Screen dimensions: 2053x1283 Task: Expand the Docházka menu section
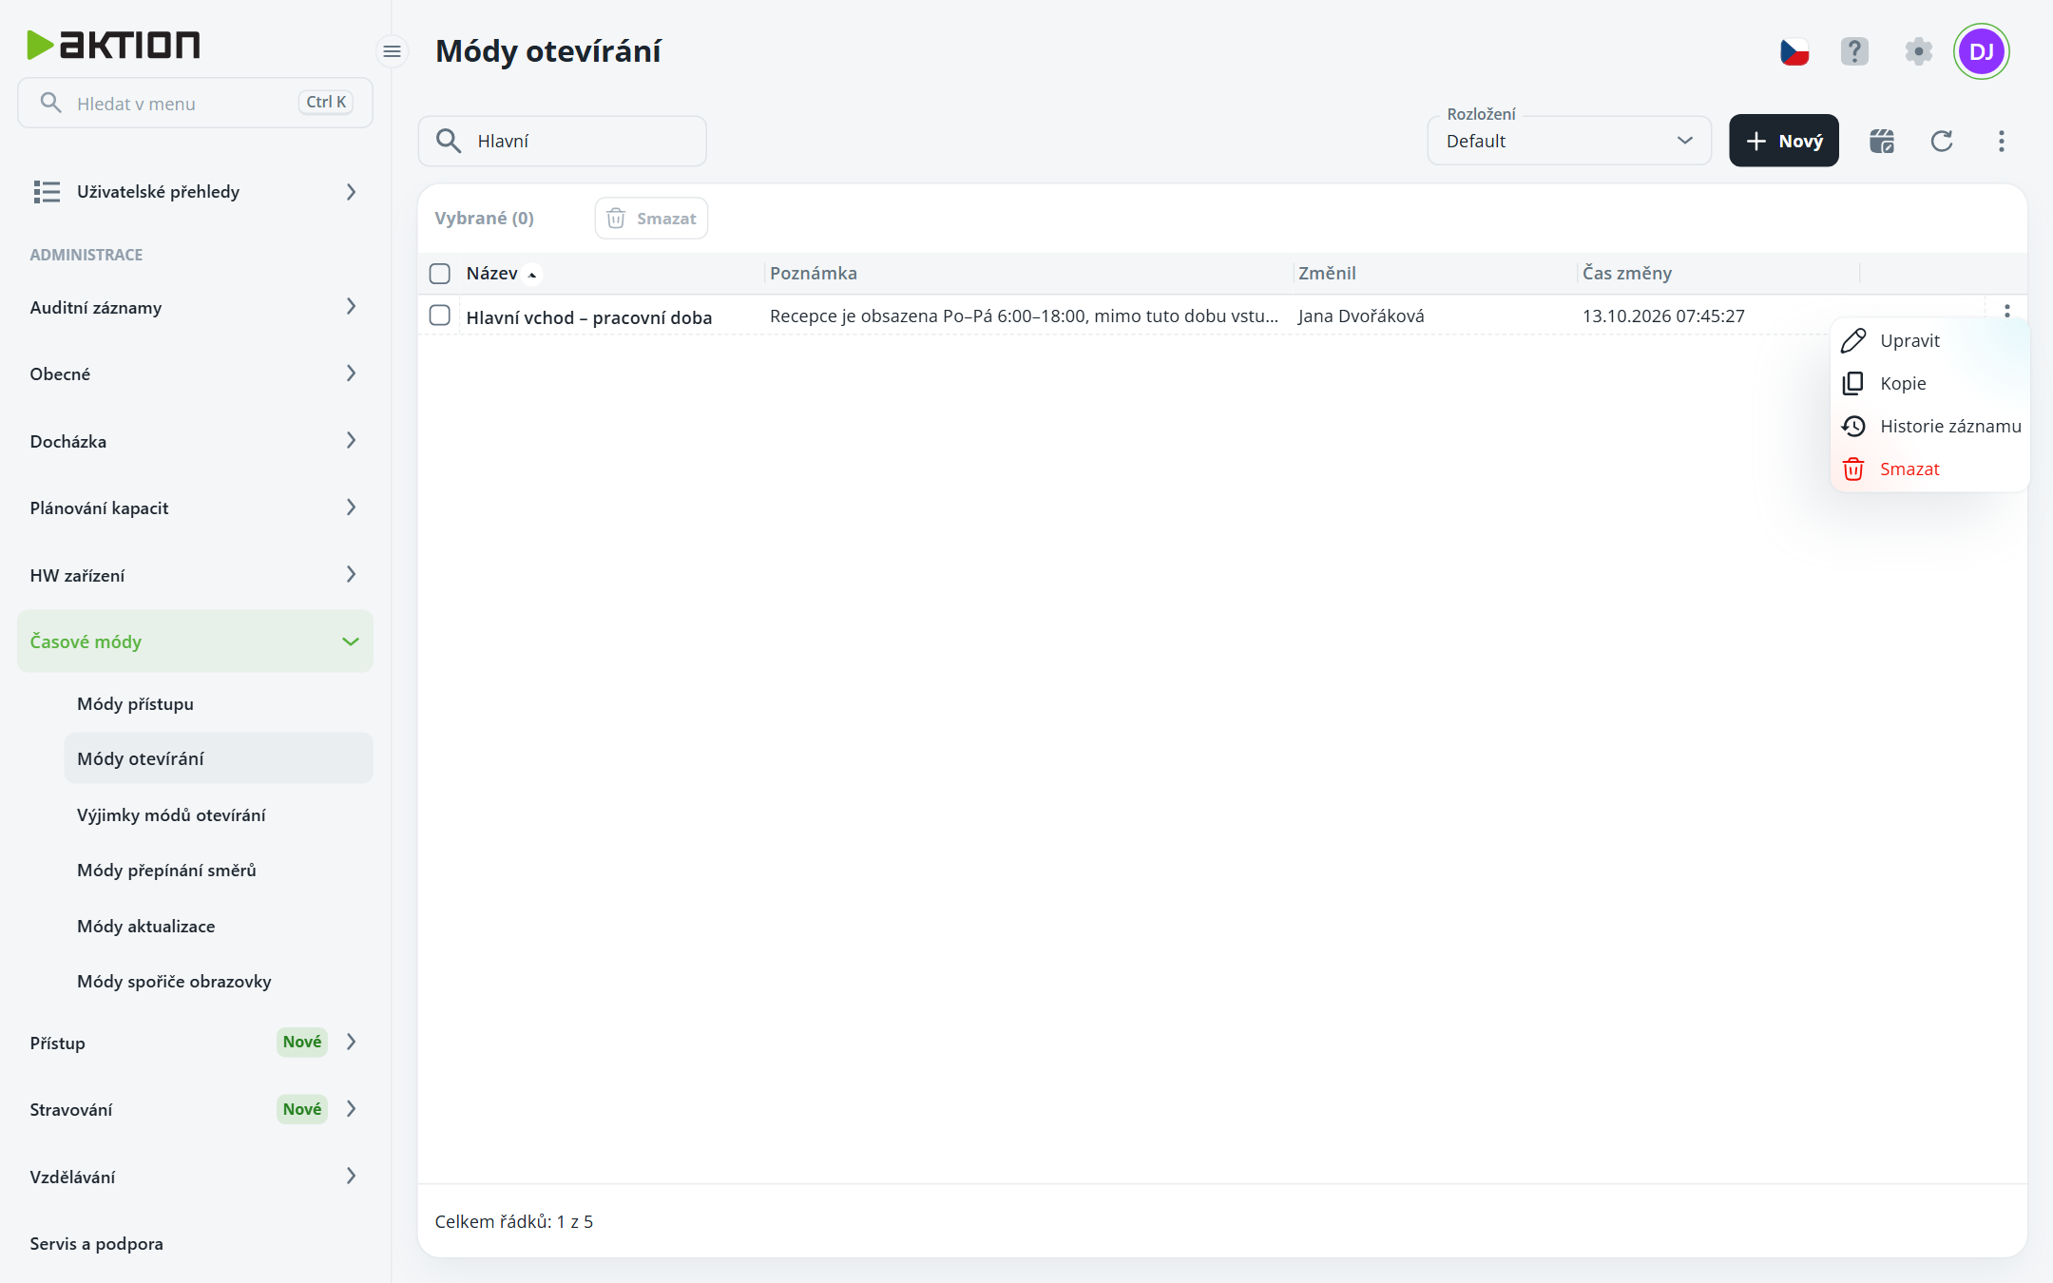[195, 441]
